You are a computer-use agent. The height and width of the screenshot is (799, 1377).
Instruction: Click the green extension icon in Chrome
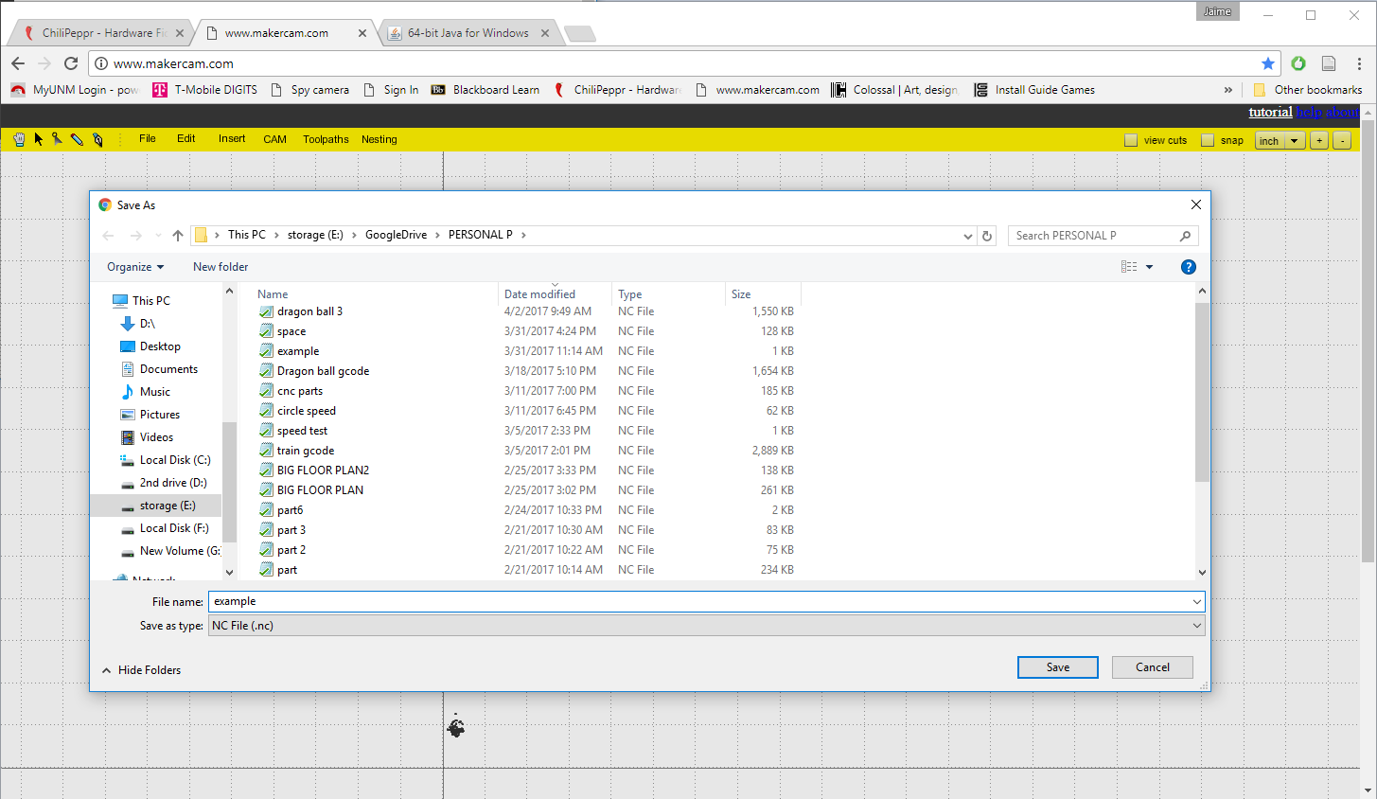[x=1298, y=63]
